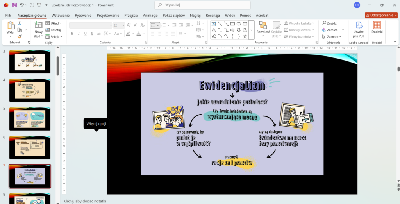Click Utwórz plik PDF button

point(359,30)
